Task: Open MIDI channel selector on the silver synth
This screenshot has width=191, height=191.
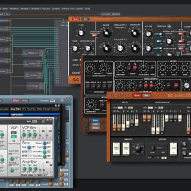Action: point(34,121)
